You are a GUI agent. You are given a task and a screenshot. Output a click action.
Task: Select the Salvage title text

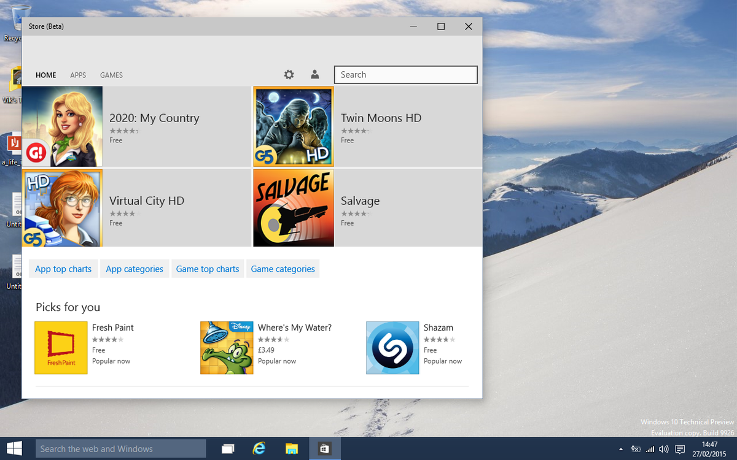click(x=361, y=201)
